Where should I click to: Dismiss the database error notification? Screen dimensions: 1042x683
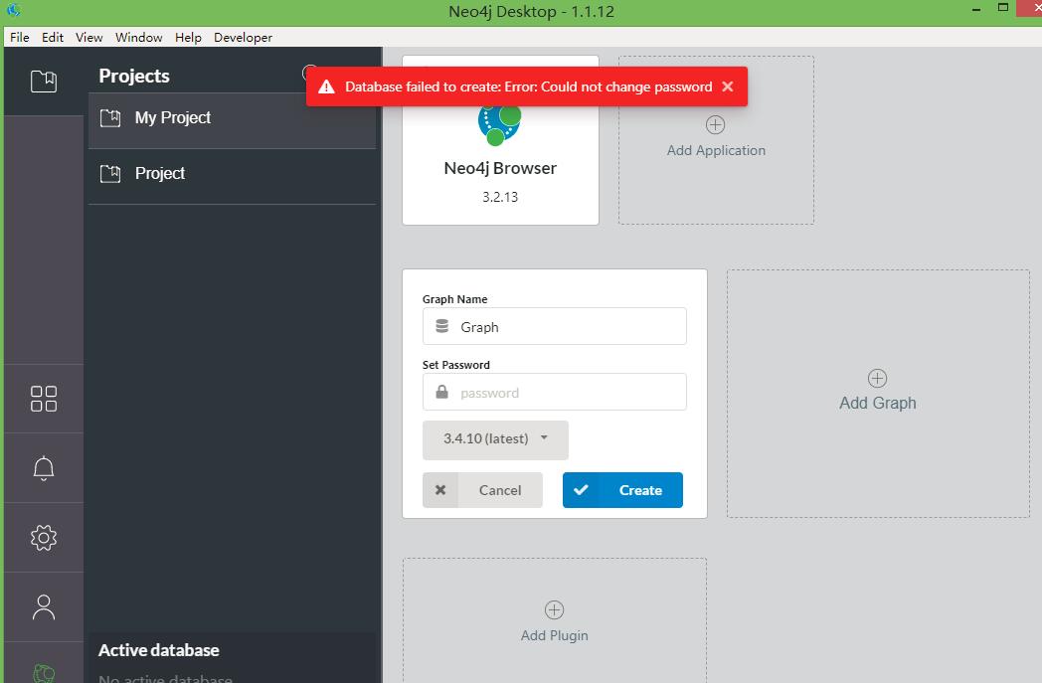(x=728, y=86)
